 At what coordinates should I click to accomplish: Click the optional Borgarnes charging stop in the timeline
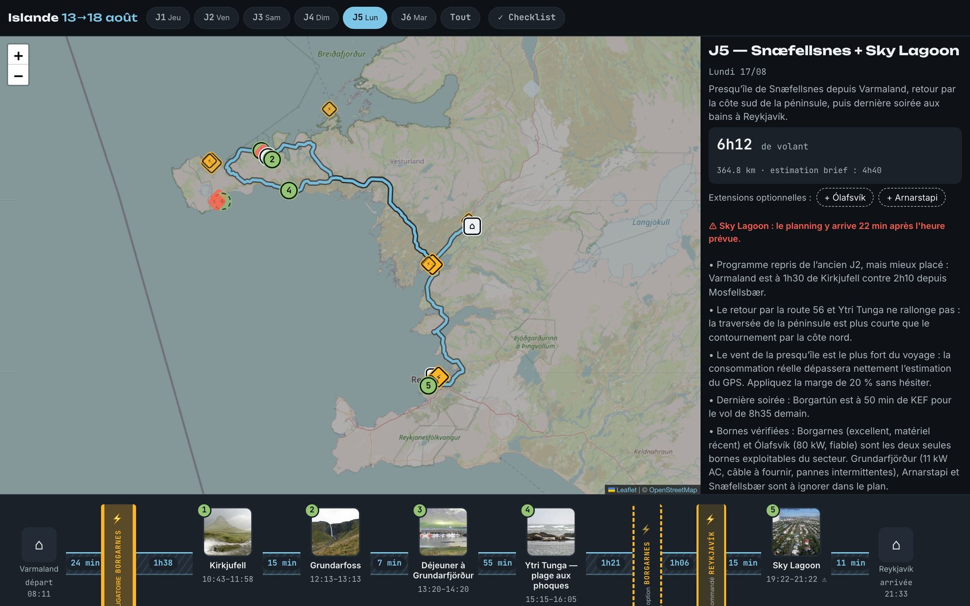(x=647, y=555)
